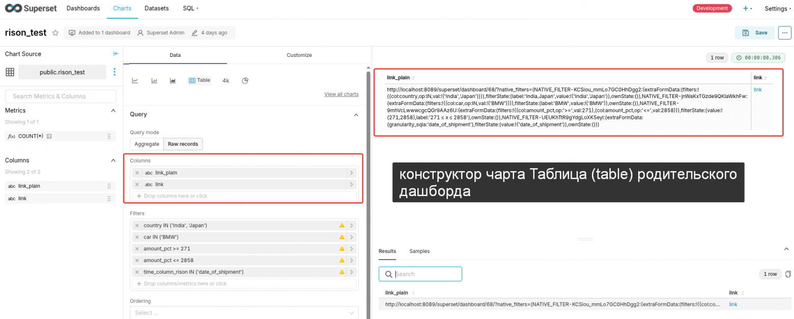Choose the Area Chart visualization type
The width and height of the screenshot is (794, 319).
pos(173,80)
